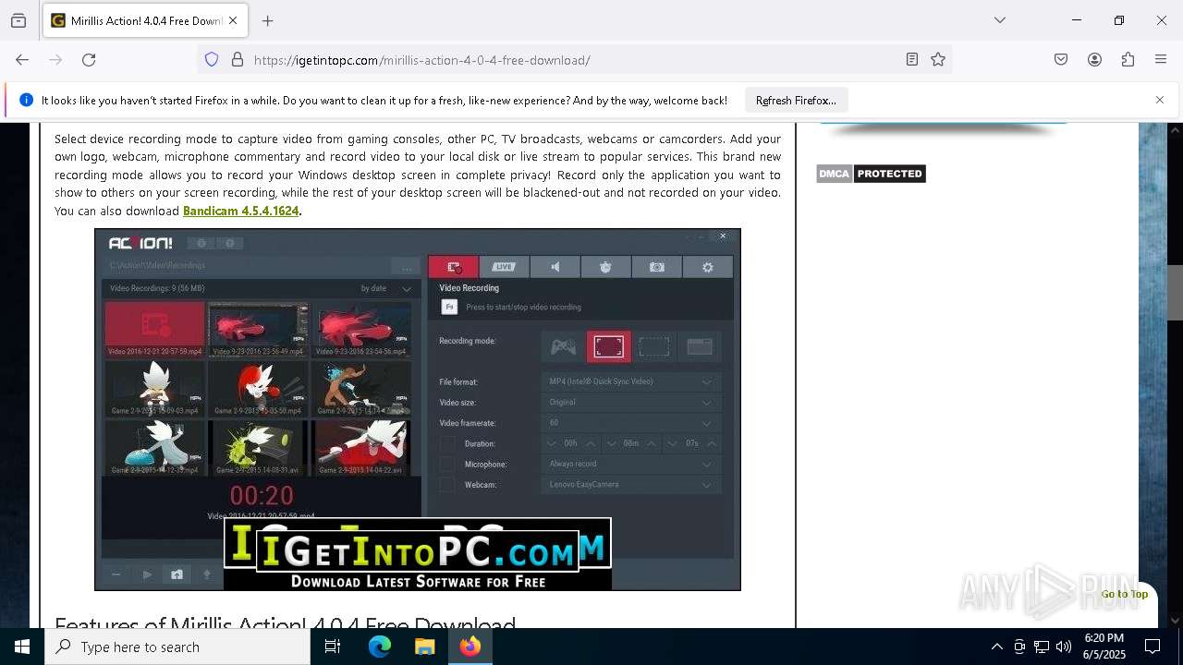This screenshot has width=1183, height=665.
Task: Open the extensions puzzle-piece icon
Action: click(1128, 60)
